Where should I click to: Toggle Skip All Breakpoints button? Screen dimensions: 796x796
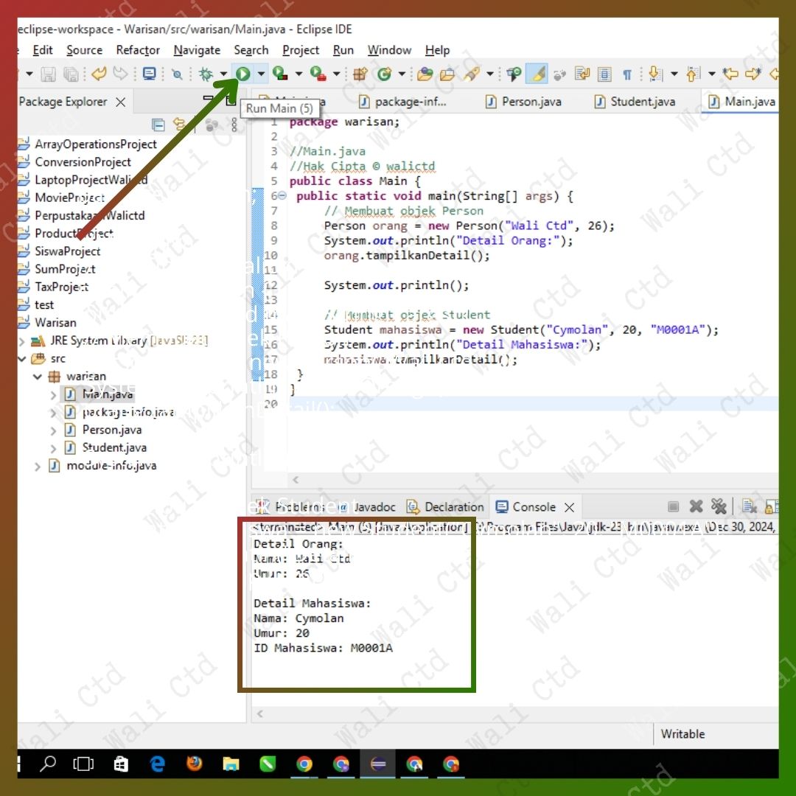177,74
